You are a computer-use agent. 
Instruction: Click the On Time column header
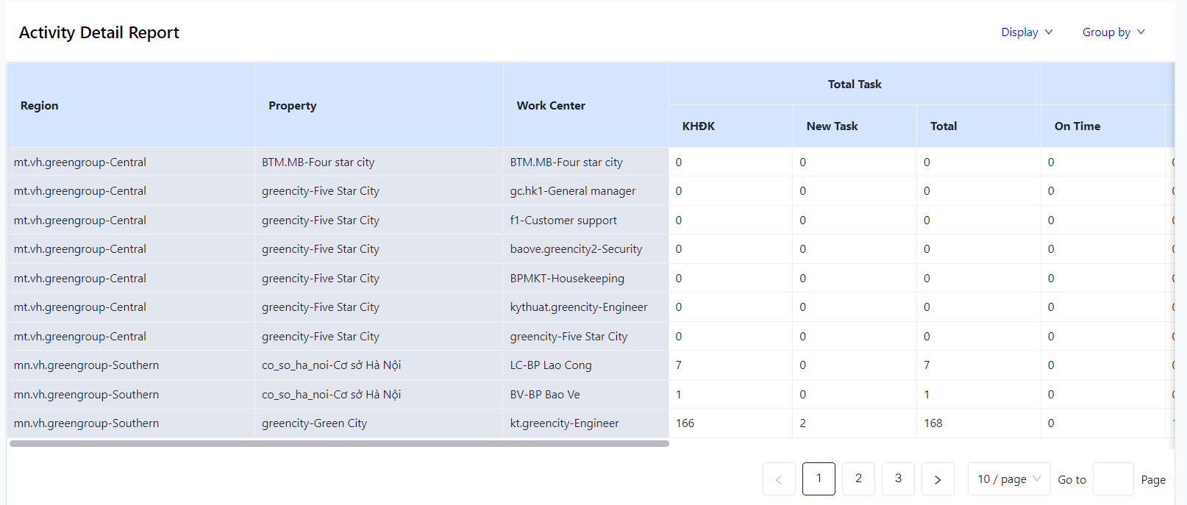(x=1077, y=126)
